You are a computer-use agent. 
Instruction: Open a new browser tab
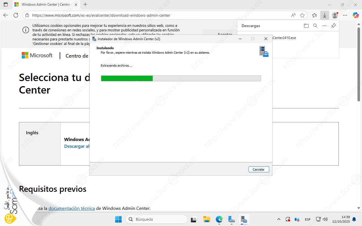tap(85, 5)
